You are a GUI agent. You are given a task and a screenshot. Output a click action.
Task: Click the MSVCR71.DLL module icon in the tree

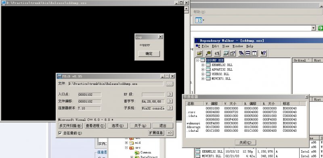coord(208,78)
